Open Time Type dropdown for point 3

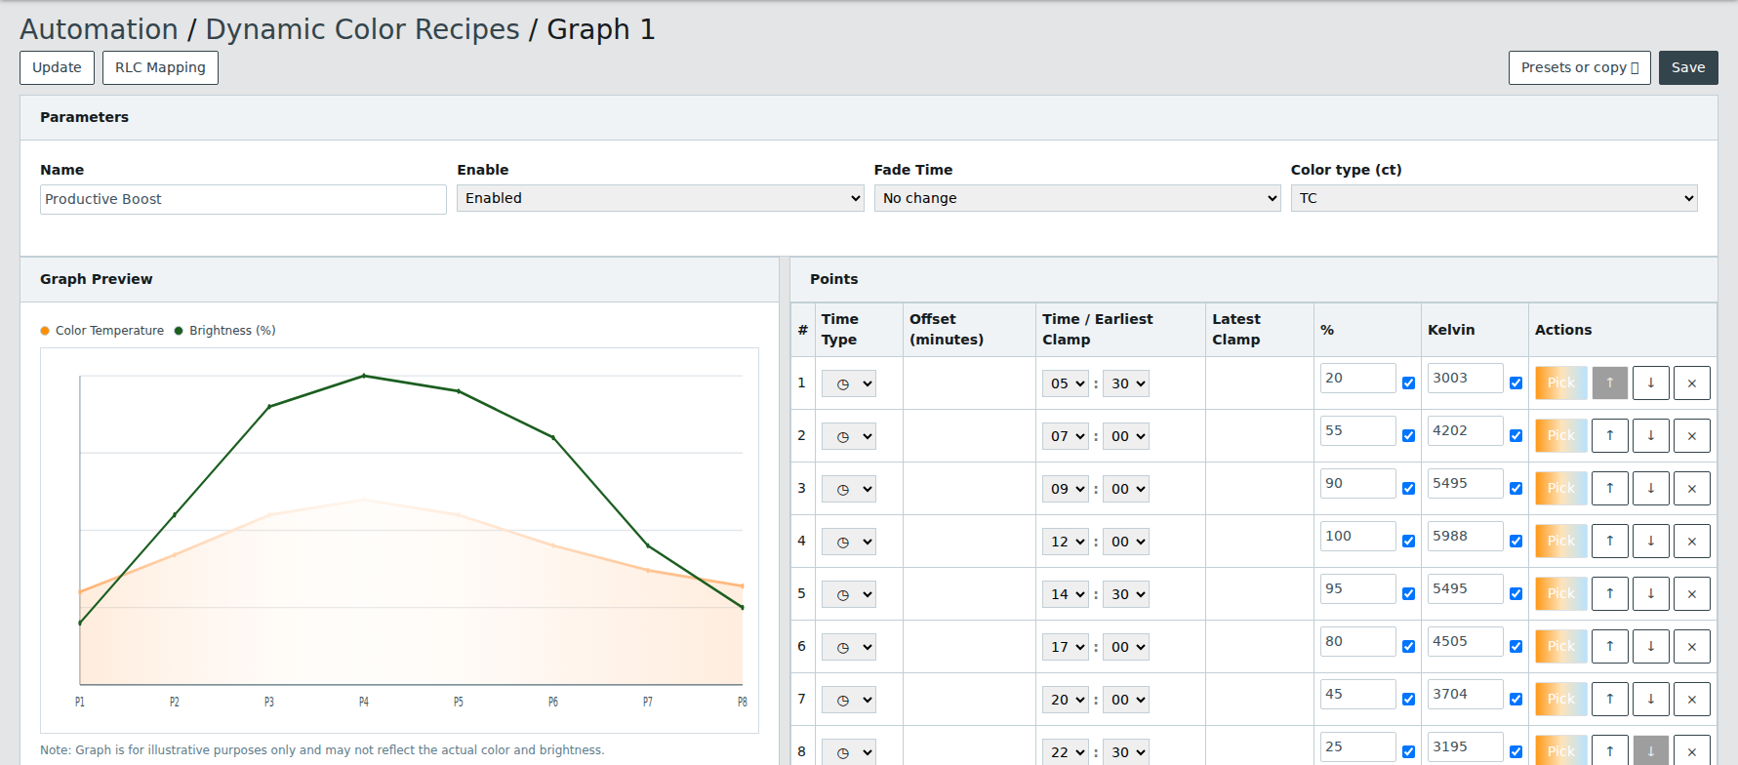(x=848, y=489)
